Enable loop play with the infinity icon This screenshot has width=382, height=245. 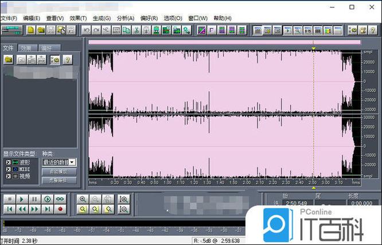pos(61,199)
